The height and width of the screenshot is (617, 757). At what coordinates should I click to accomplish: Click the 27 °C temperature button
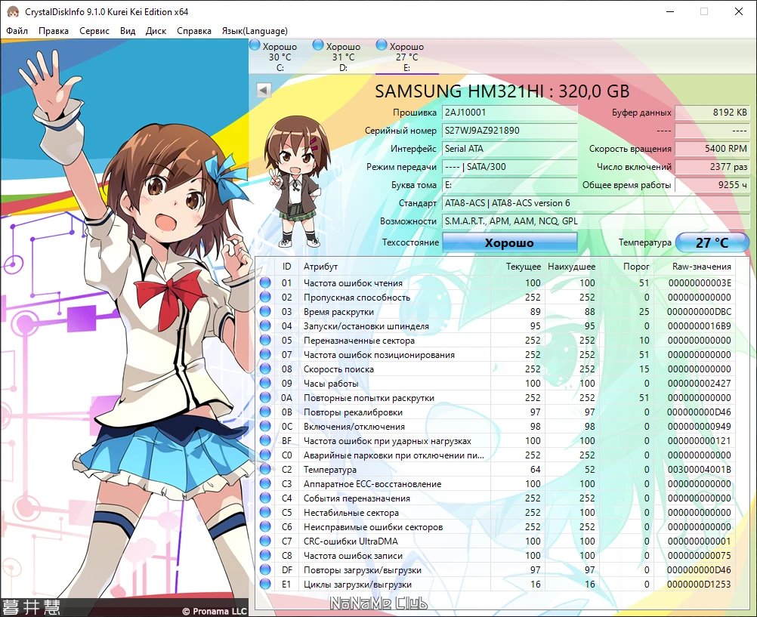click(x=712, y=242)
